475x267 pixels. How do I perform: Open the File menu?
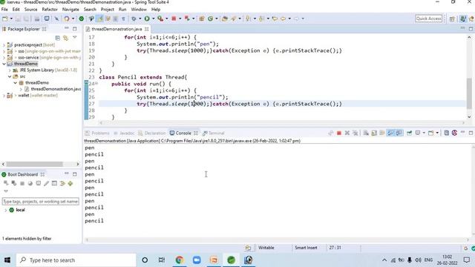(x=4, y=10)
